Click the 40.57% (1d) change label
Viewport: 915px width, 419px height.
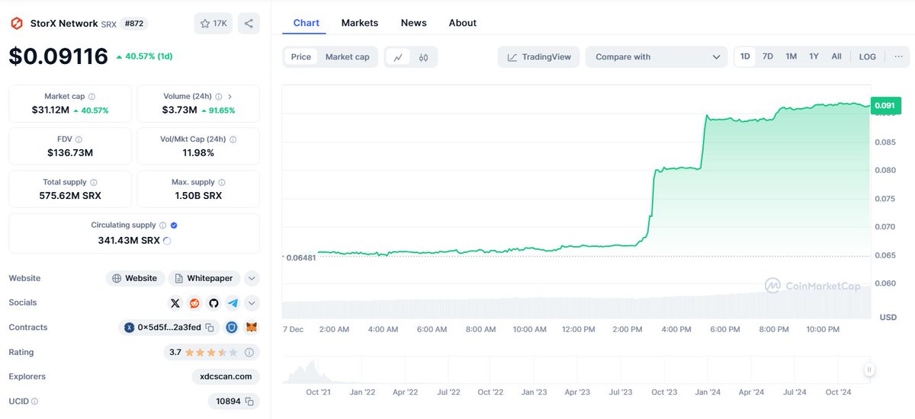(x=145, y=56)
